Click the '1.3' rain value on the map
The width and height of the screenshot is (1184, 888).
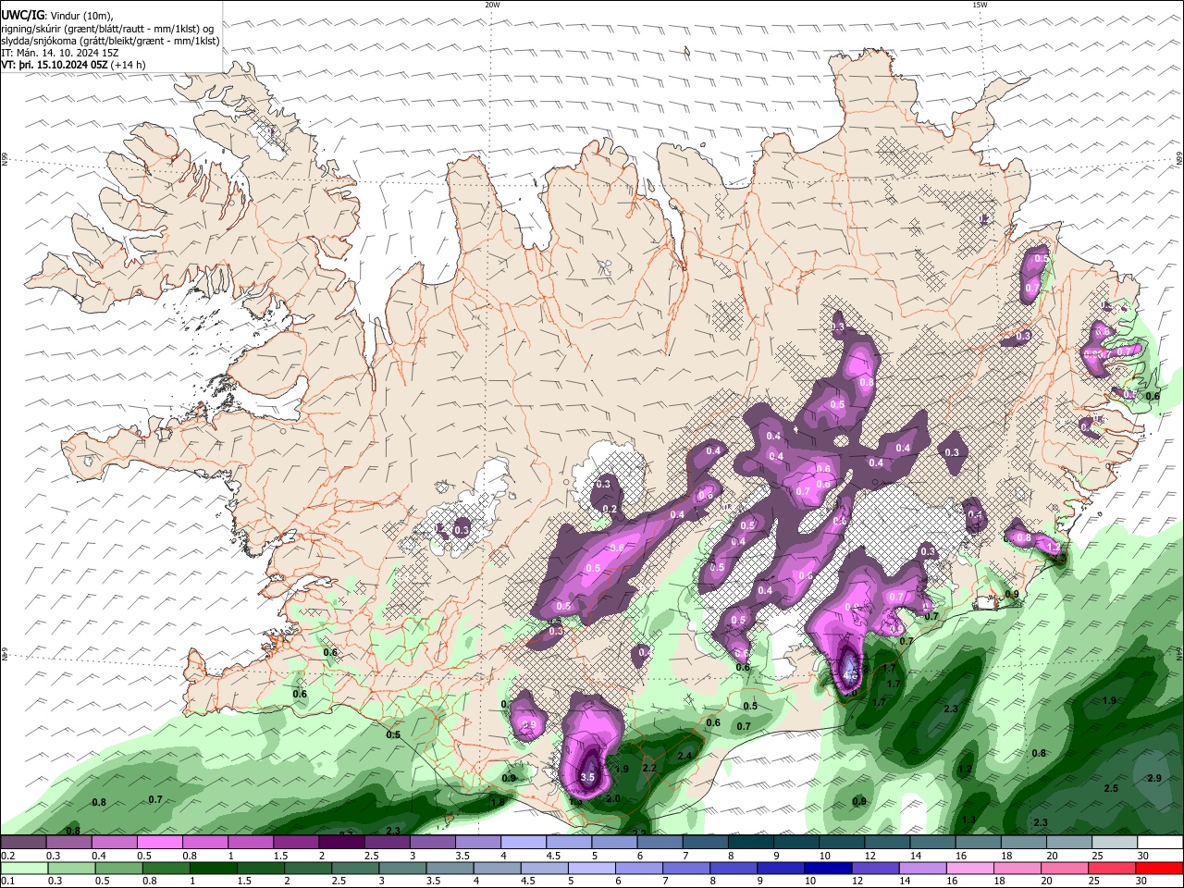(968, 820)
